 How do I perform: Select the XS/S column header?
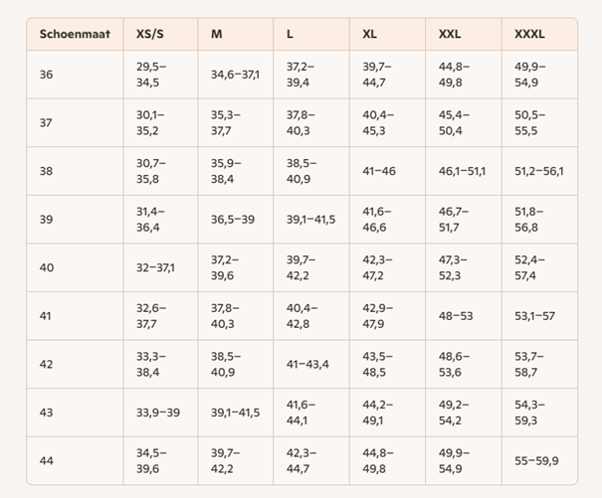[x=151, y=34]
